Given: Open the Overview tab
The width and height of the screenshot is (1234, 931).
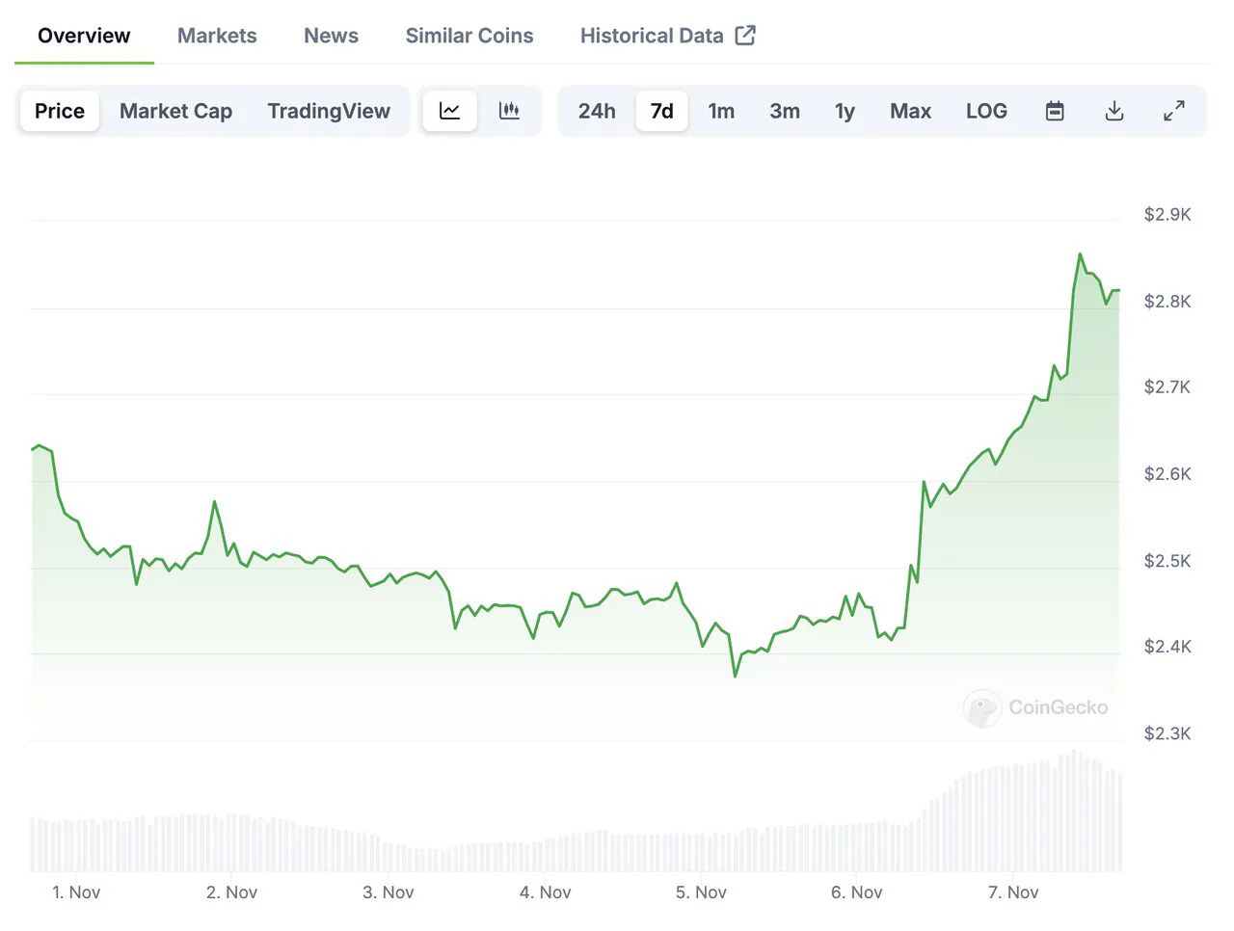Looking at the screenshot, I should [84, 36].
